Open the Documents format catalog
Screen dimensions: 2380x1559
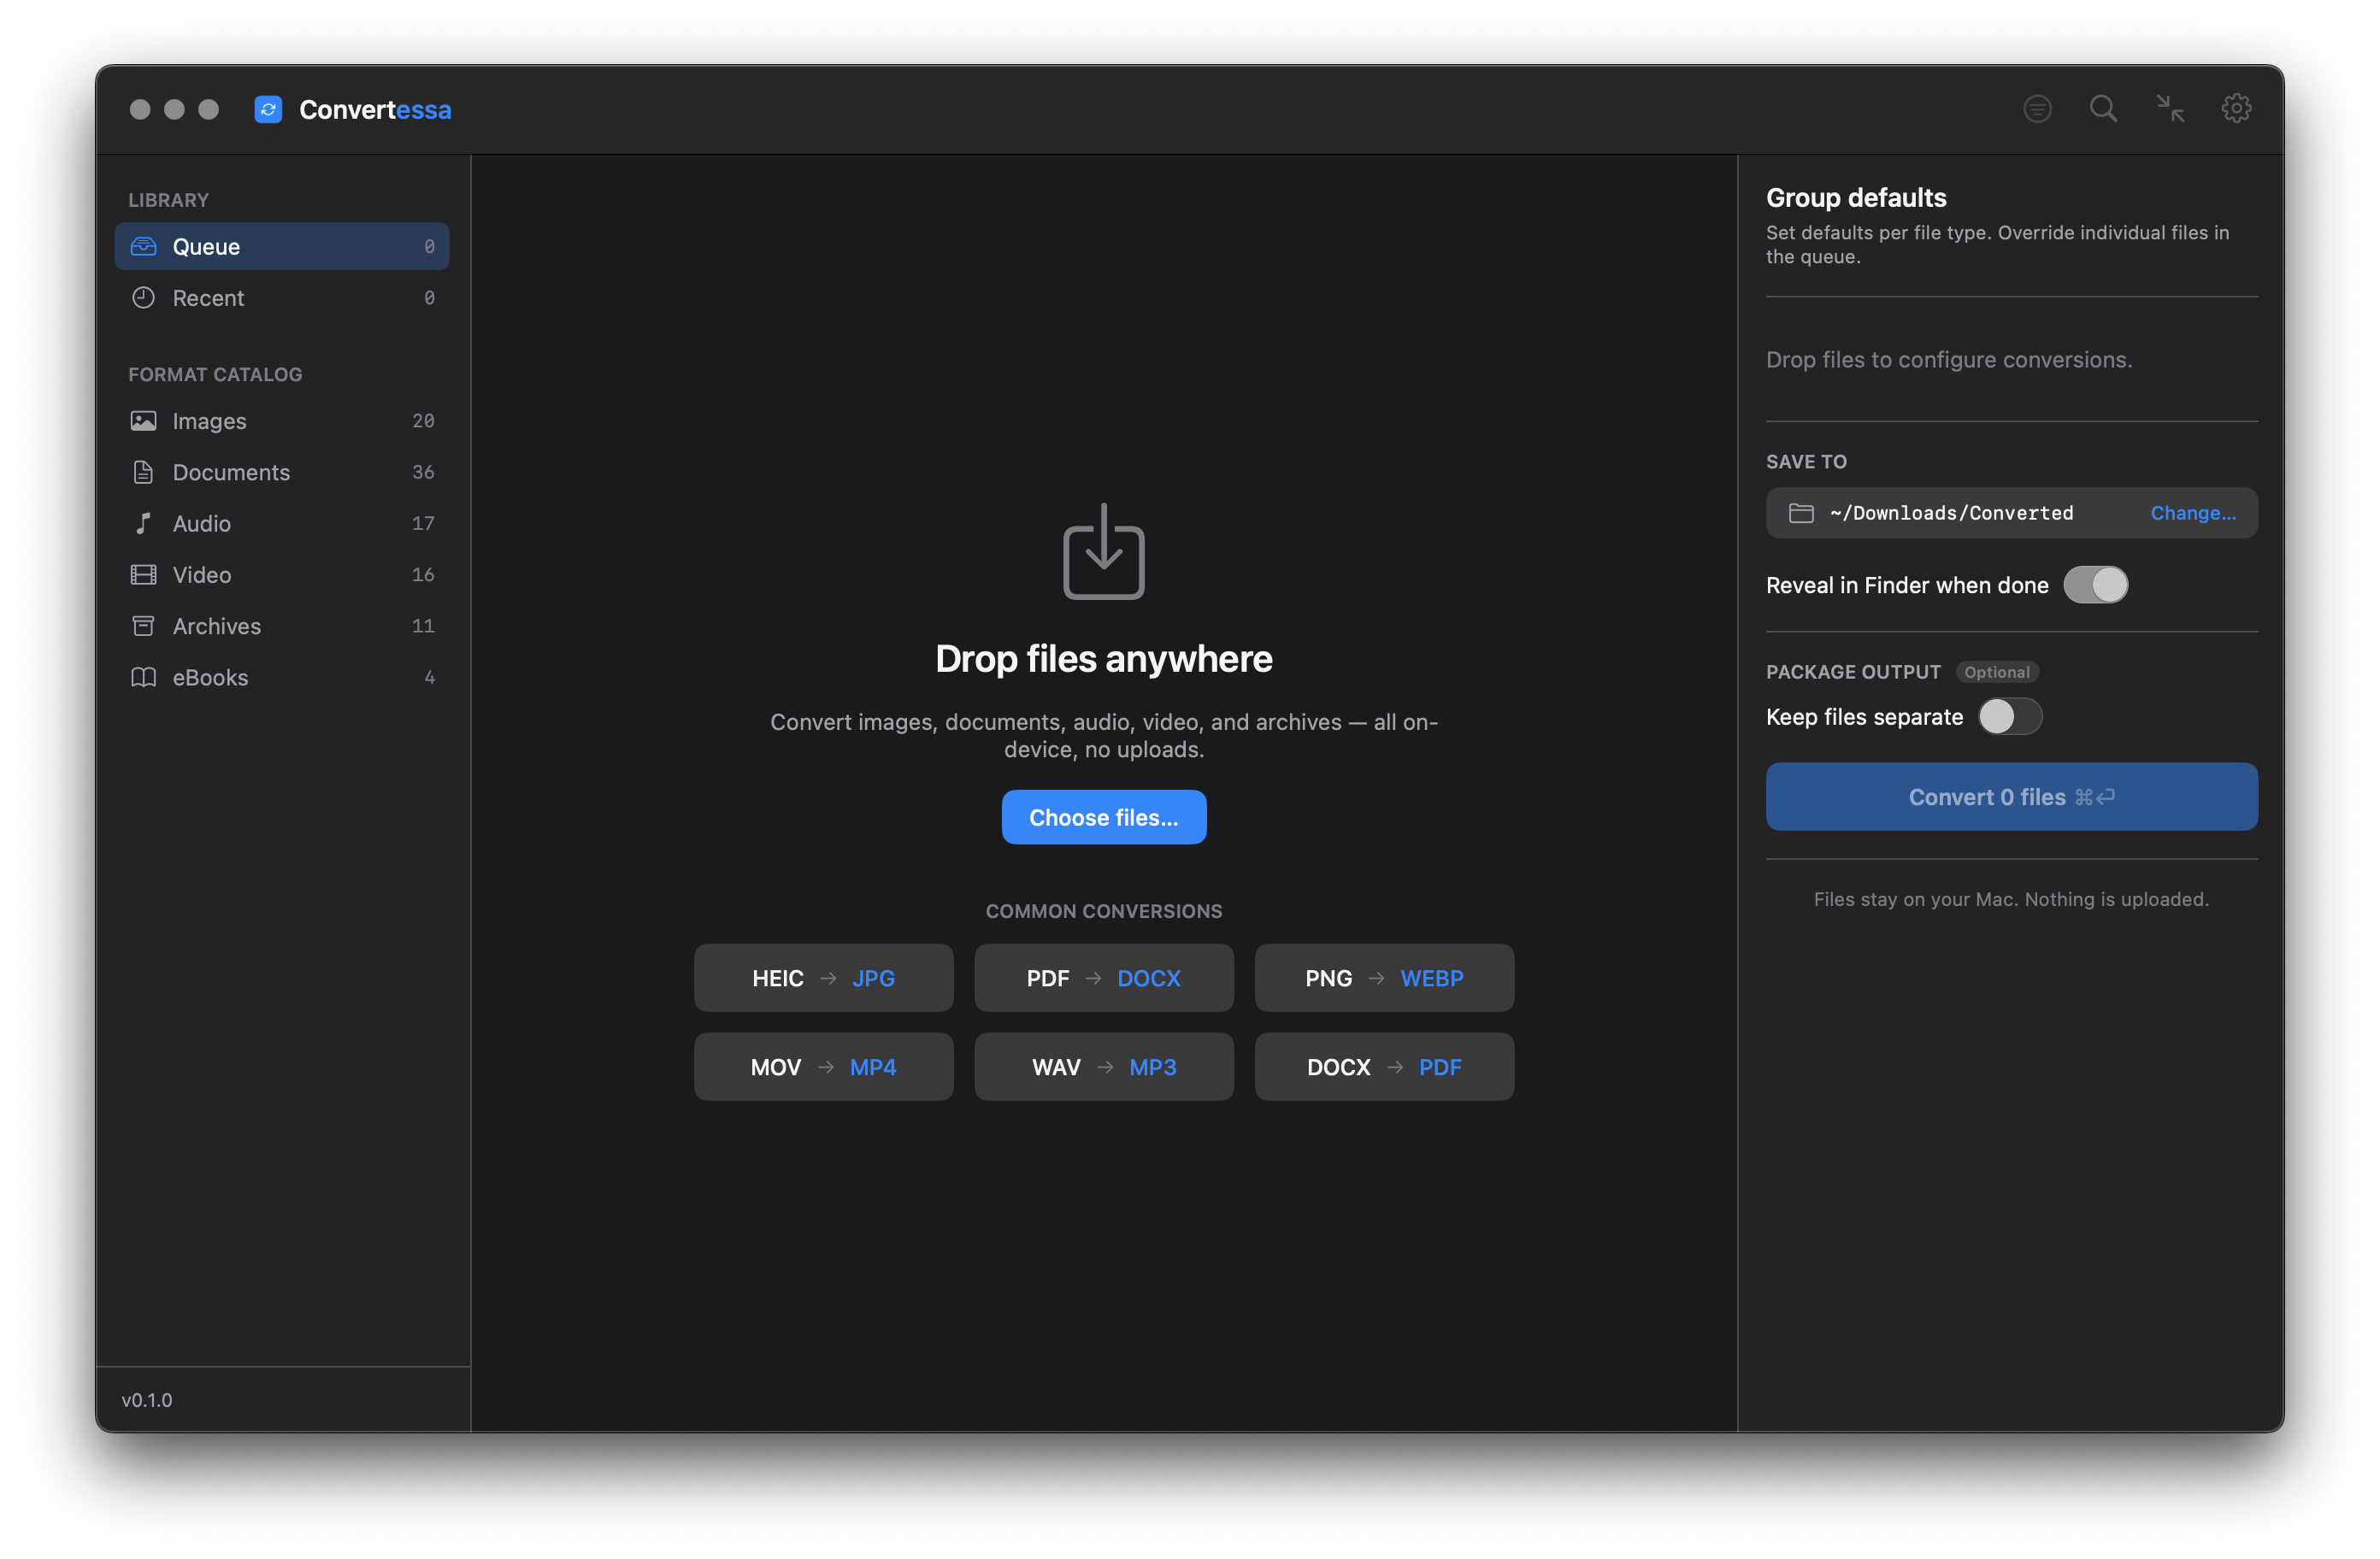click(282, 472)
